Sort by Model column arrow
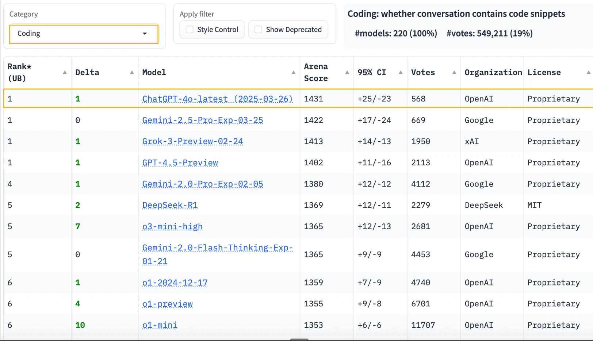The width and height of the screenshot is (593, 341). (x=293, y=72)
